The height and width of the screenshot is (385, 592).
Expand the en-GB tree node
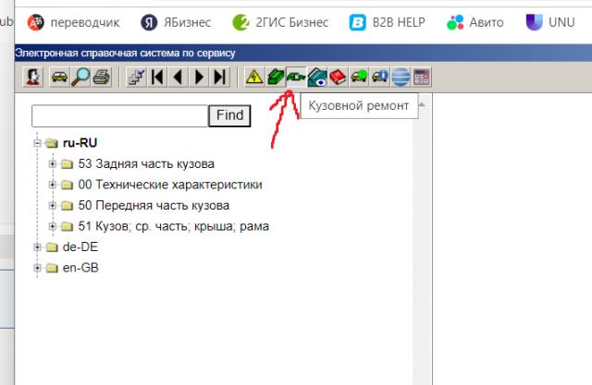tap(37, 268)
